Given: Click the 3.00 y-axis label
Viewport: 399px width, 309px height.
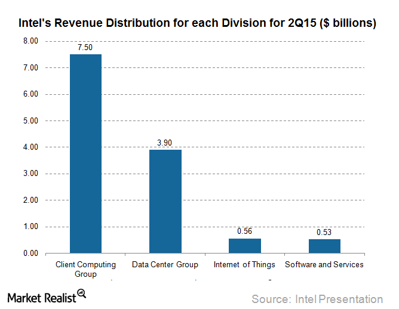Looking at the screenshot, I should coord(31,174).
